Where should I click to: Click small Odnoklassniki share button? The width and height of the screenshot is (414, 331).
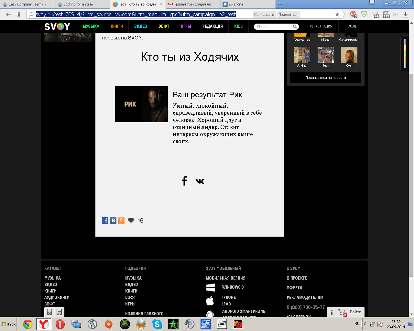tap(121, 220)
